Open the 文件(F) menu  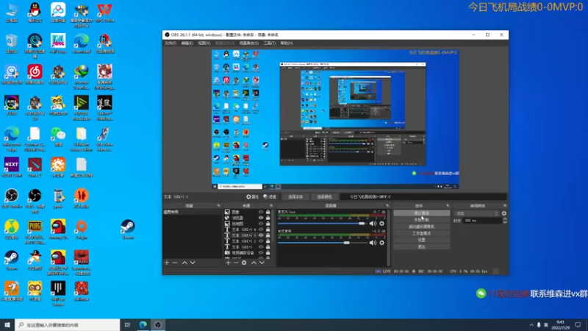tap(171, 43)
